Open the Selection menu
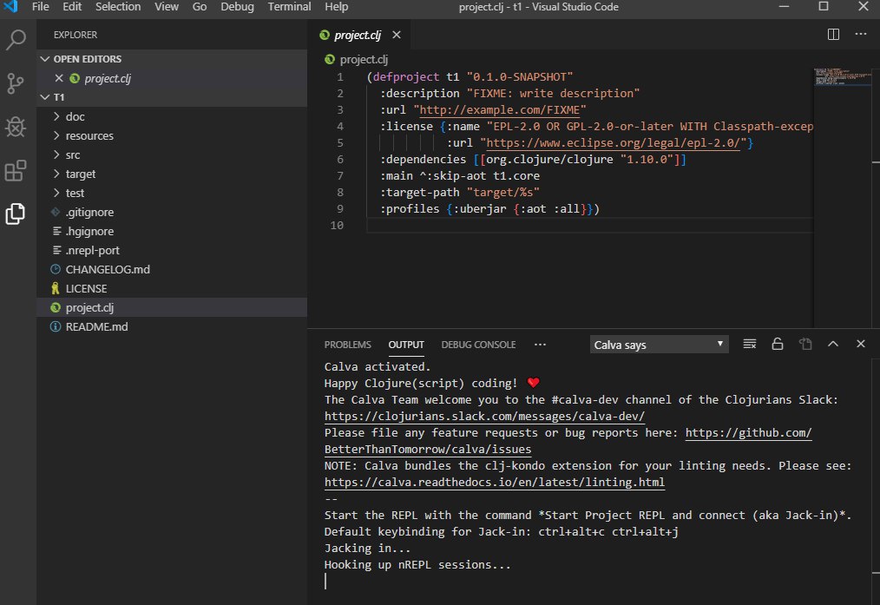880x605 pixels. click(118, 7)
